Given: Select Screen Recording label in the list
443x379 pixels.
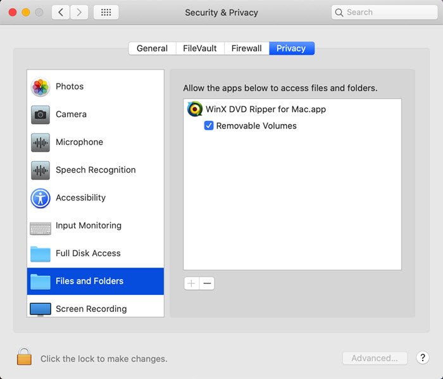Looking at the screenshot, I should pos(91,309).
